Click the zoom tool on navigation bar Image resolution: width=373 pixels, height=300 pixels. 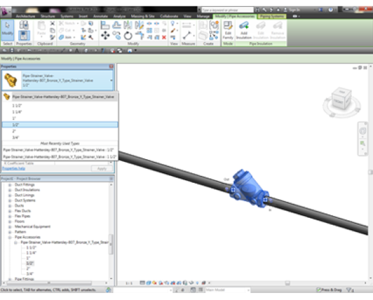[363, 143]
